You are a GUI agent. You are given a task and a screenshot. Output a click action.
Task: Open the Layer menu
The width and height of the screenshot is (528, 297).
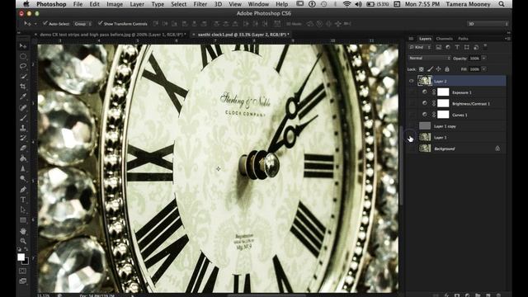pyautogui.click(x=137, y=4)
